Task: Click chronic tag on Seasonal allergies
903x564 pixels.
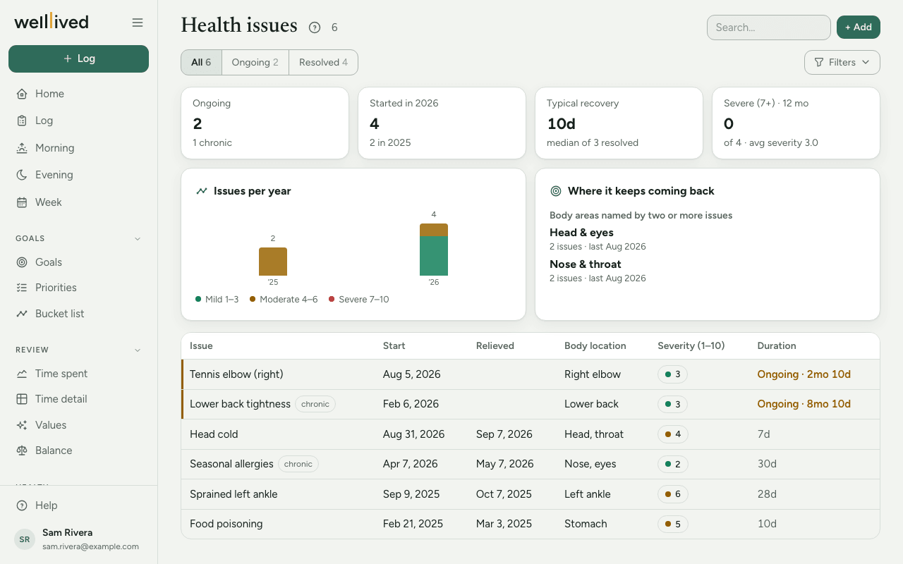Action: (x=298, y=464)
